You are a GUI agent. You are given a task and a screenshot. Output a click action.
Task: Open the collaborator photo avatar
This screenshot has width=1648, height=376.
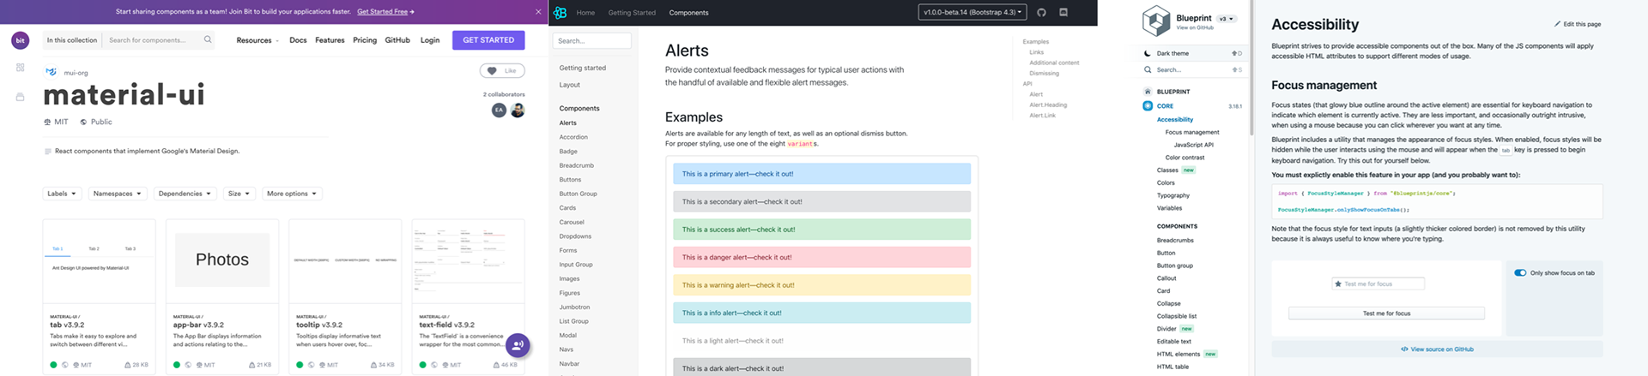pyautogui.click(x=518, y=110)
